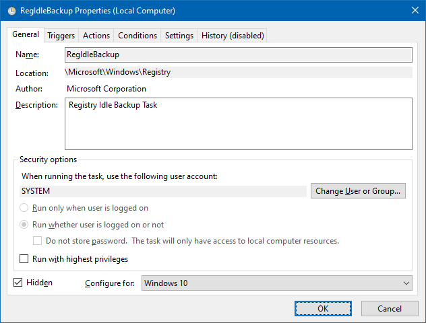Screen dimensions: 426x323
Task: Click the Name field containing RegIdleBackup
Action: [x=238, y=55]
